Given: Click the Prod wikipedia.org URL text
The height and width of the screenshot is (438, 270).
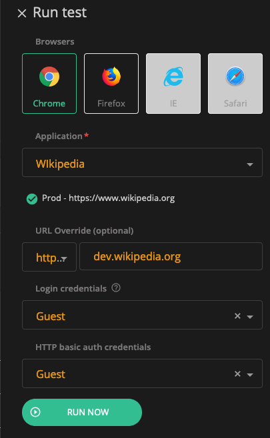Looking at the screenshot, I should (x=108, y=198).
